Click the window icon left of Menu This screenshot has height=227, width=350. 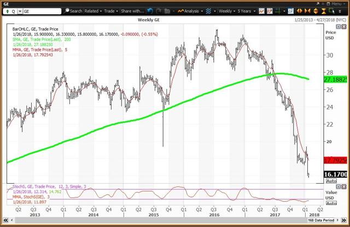click(328, 4)
